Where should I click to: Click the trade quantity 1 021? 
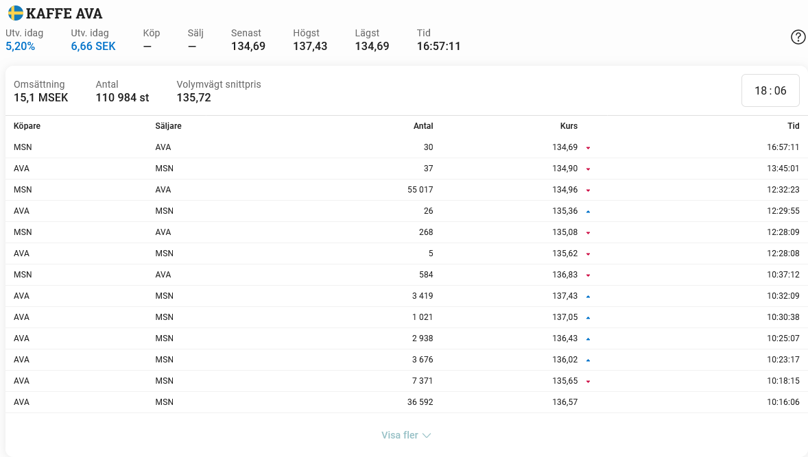coord(423,317)
